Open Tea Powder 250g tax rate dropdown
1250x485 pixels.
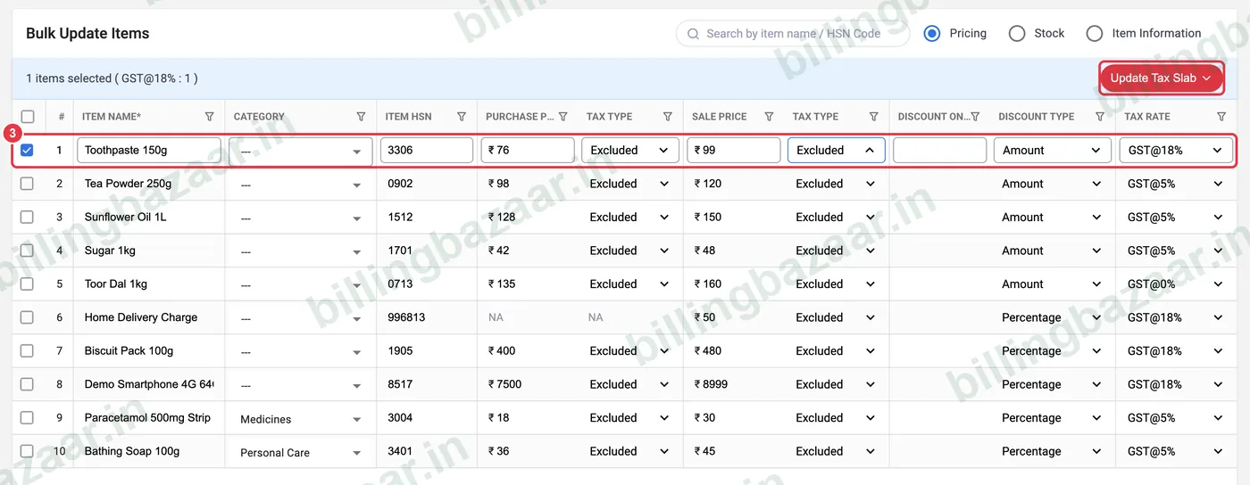coord(1175,184)
